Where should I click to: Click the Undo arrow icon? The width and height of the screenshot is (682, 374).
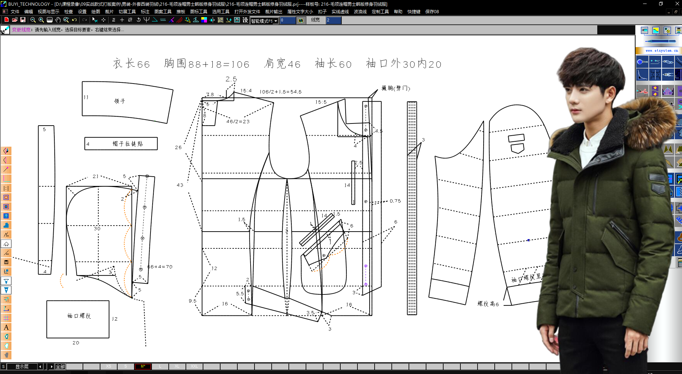click(74, 20)
